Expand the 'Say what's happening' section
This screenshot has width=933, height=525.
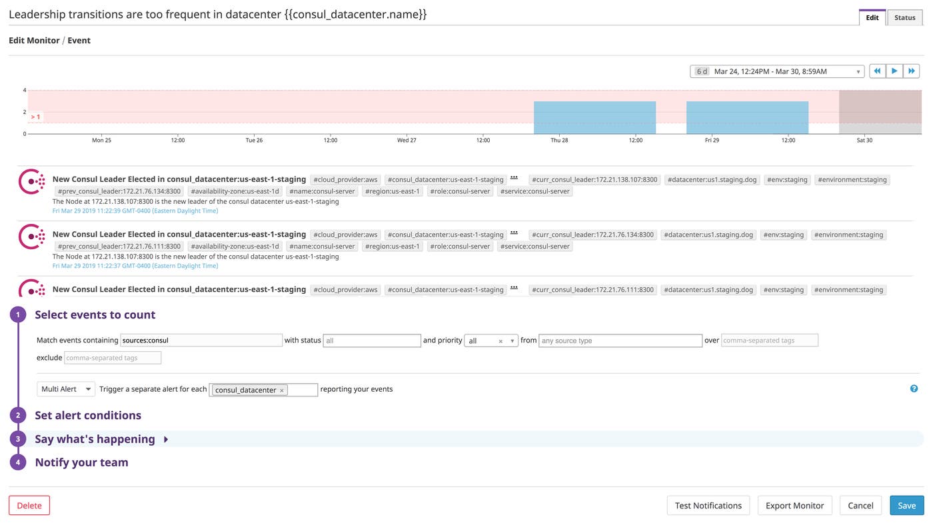pos(166,439)
